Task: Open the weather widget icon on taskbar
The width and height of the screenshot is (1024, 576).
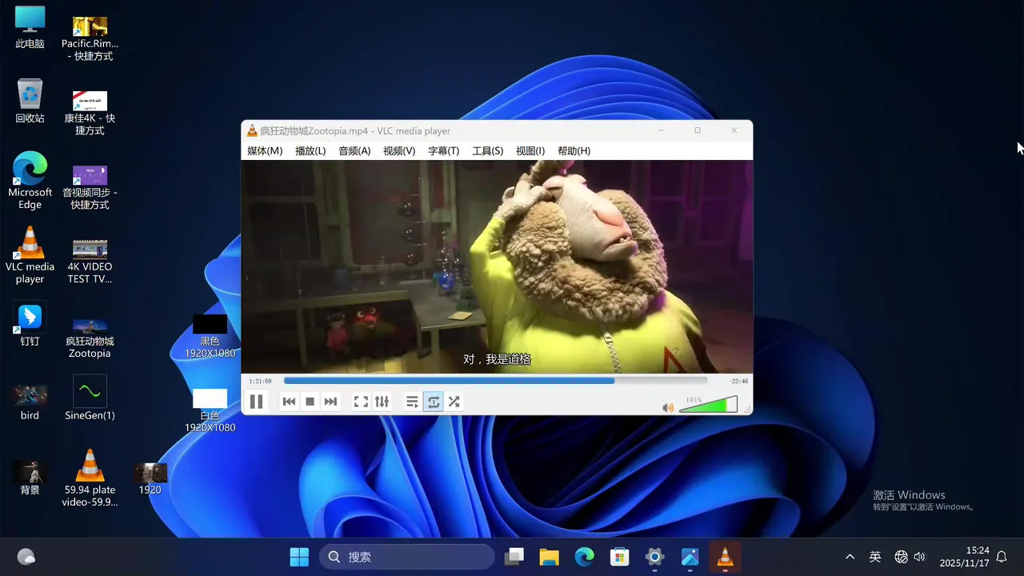Action: tap(26, 557)
